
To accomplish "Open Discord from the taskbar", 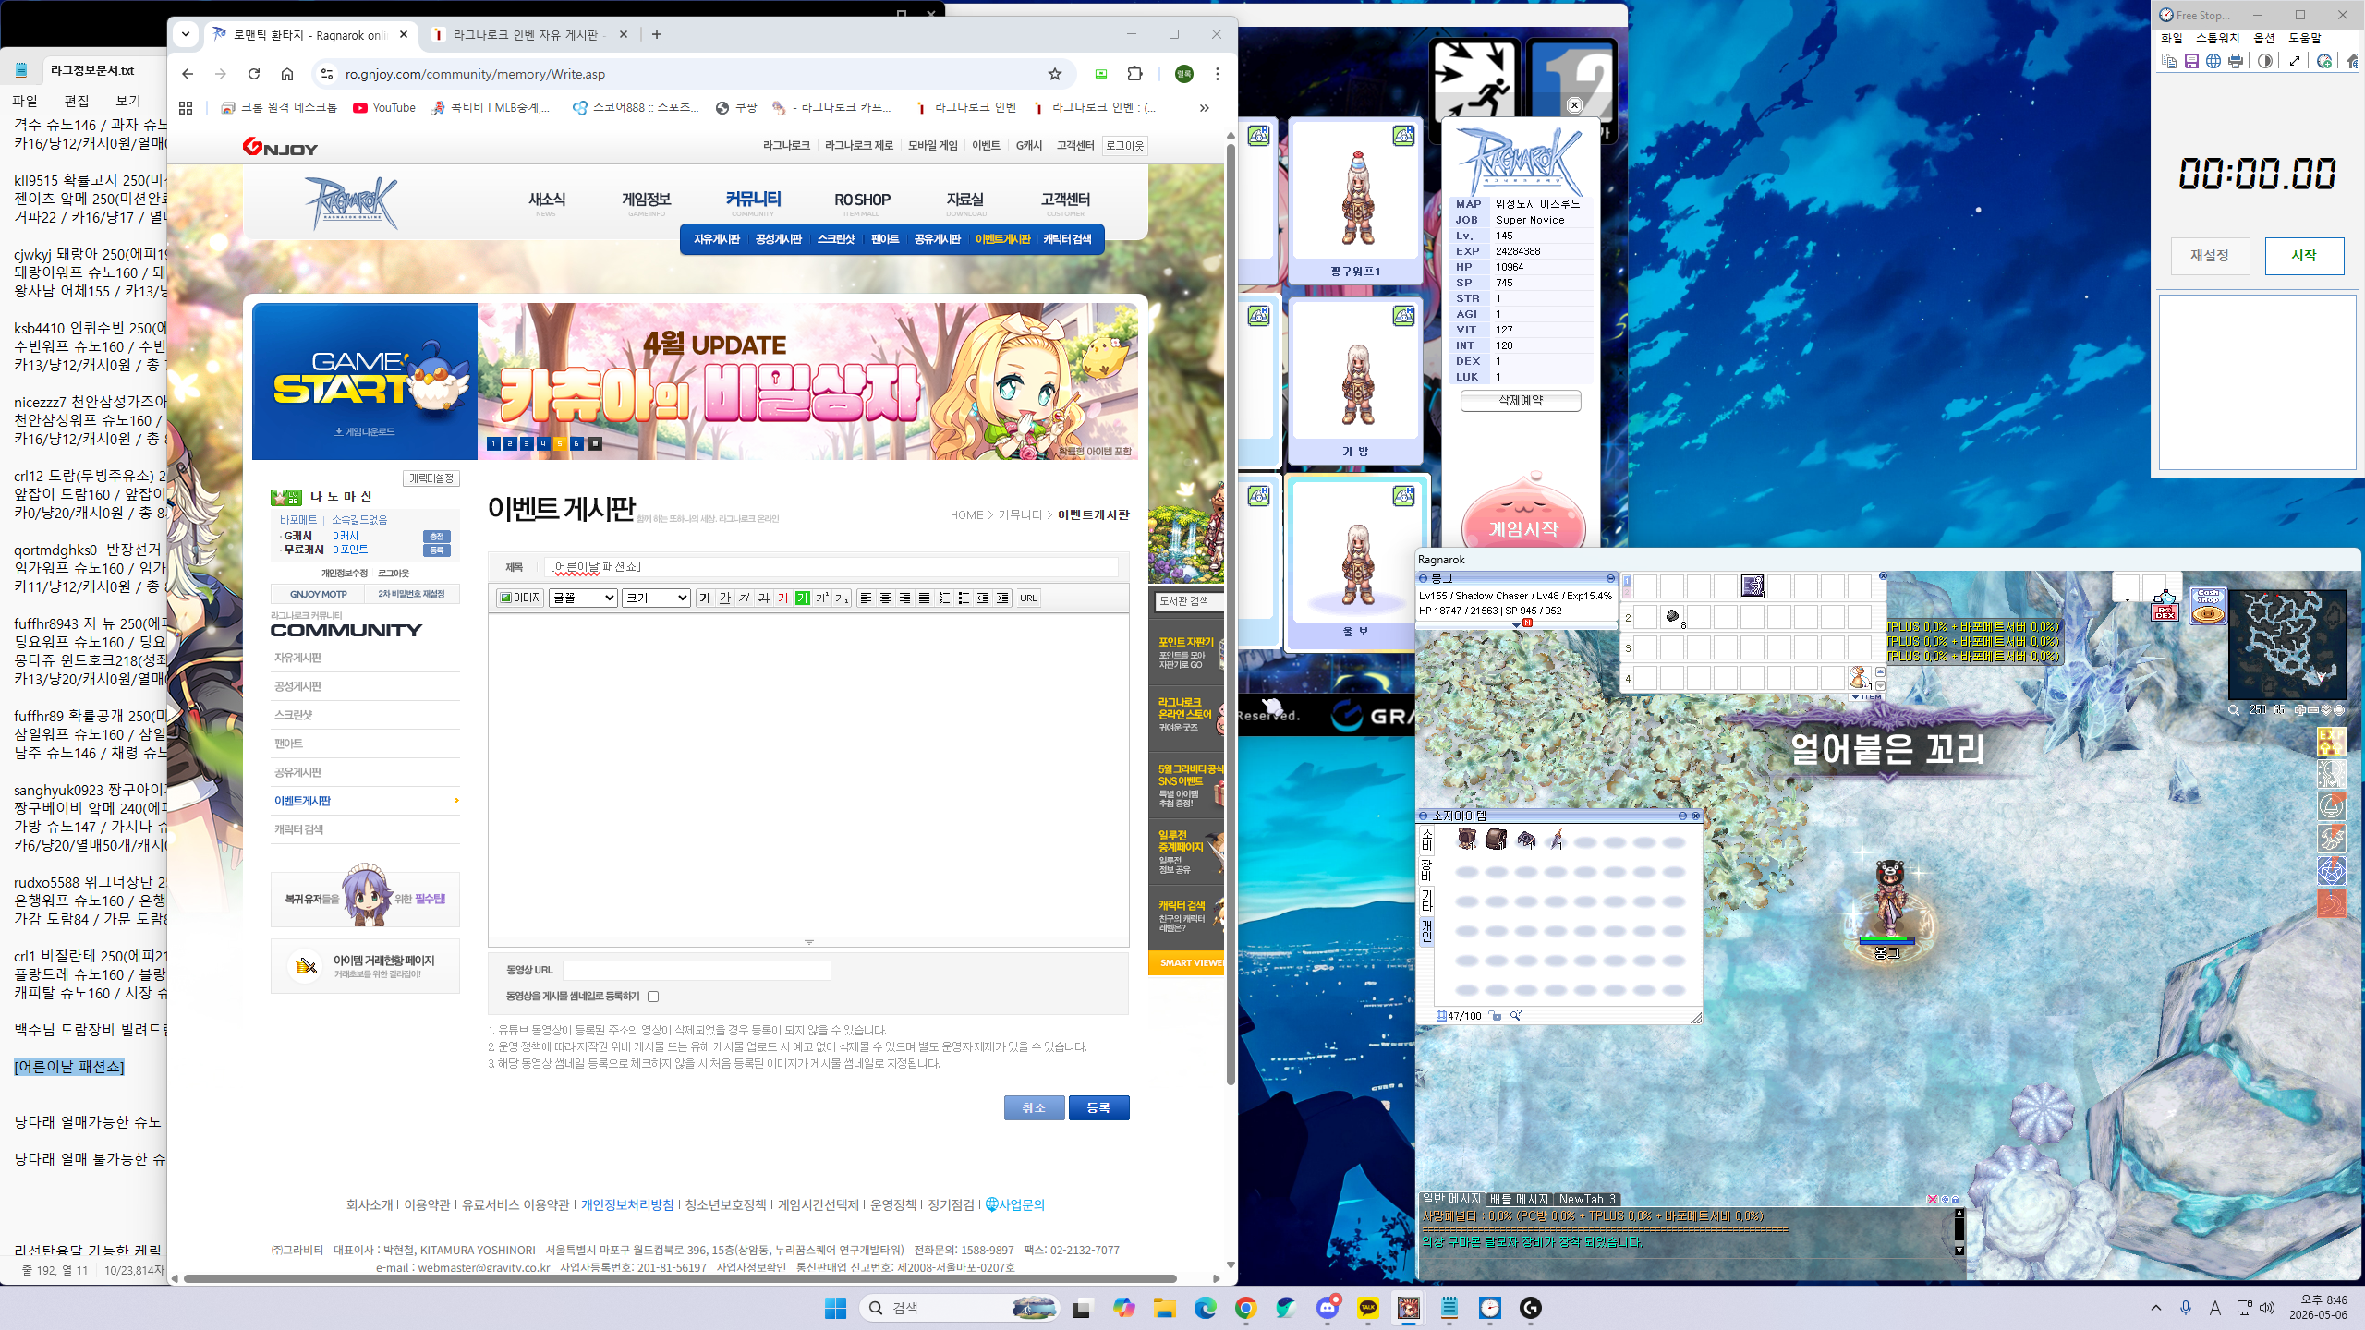I will [x=1328, y=1308].
